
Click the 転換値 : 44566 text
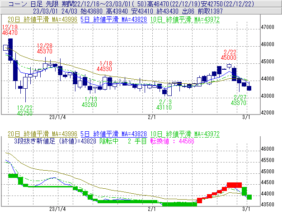[x=172, y=141]
